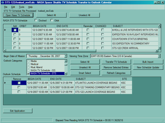Screen dimensions: 165x123
Task: Click scroll right arrow of TV schedule grid
Action: tap(157, 51)
